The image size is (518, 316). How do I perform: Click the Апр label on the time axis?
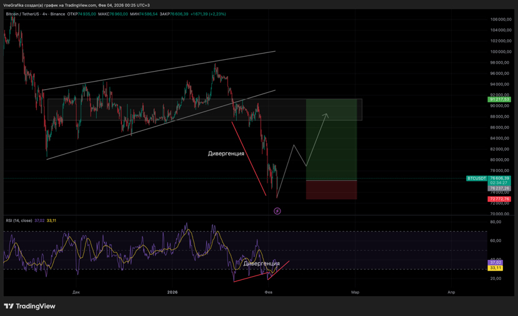click(x=451, y=292)
